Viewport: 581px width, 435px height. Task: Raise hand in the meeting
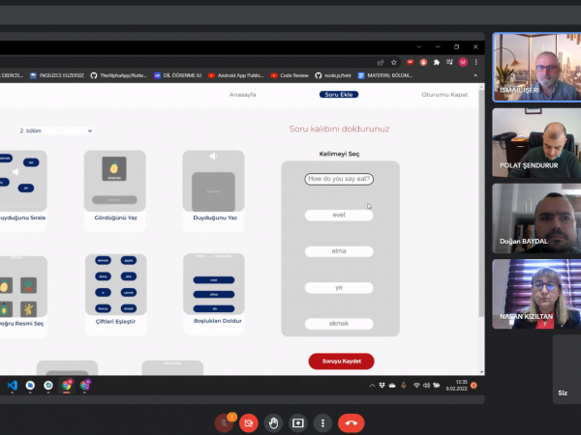click(273, 423)
